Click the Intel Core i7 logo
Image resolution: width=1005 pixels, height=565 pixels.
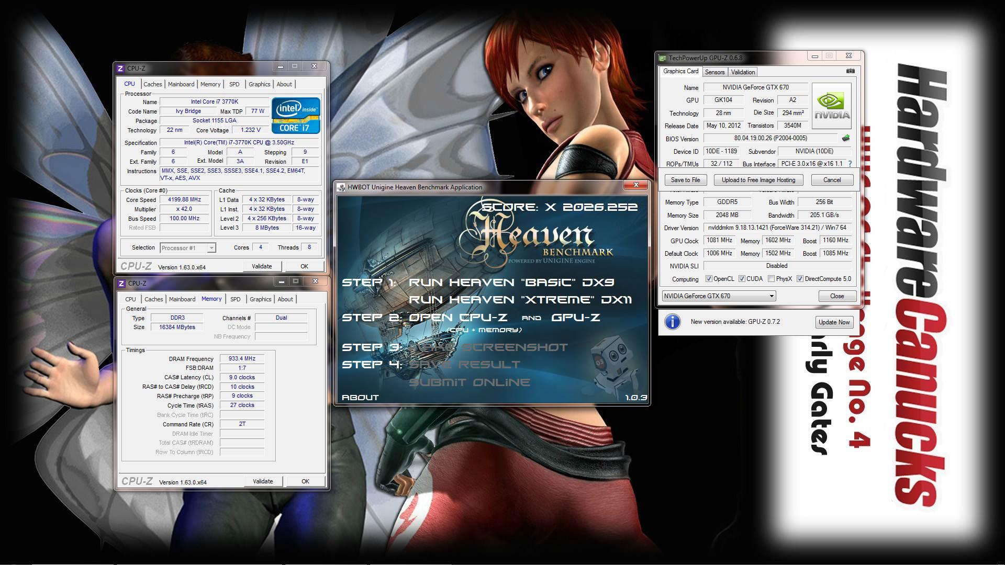coord(296,115)
